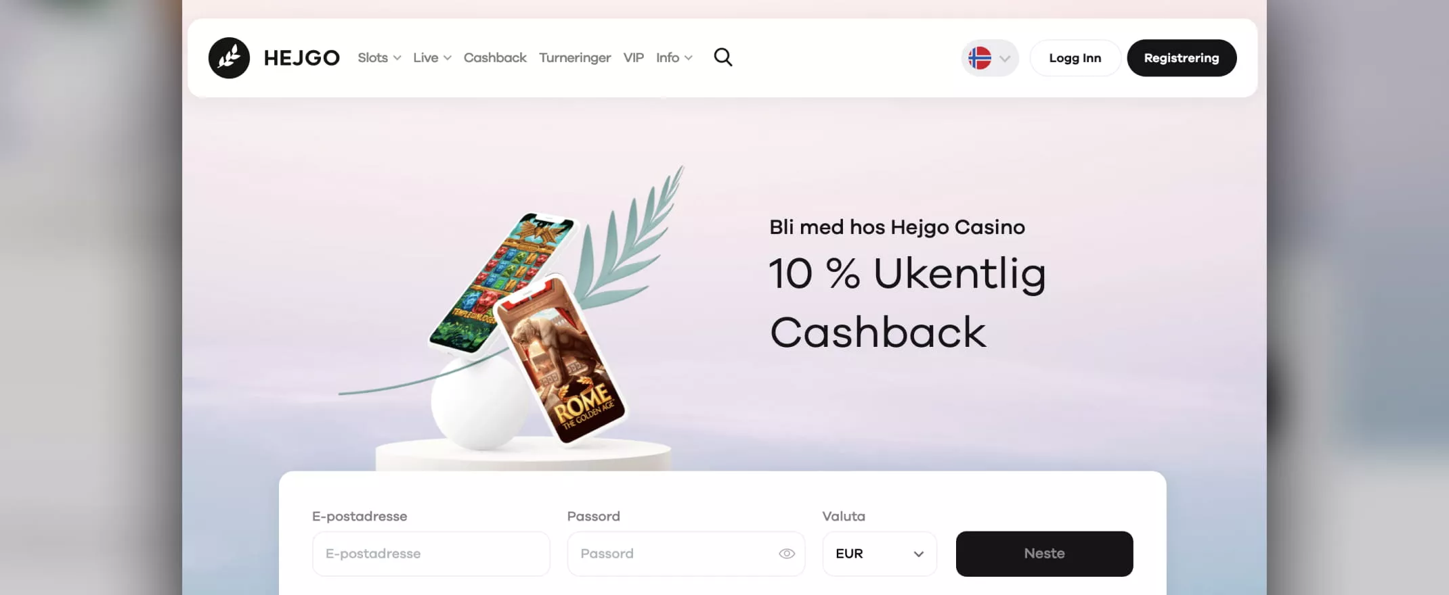The image size is (1449, 595).
Task: Focus the E-postadresse input field
Action: (431, 554)
